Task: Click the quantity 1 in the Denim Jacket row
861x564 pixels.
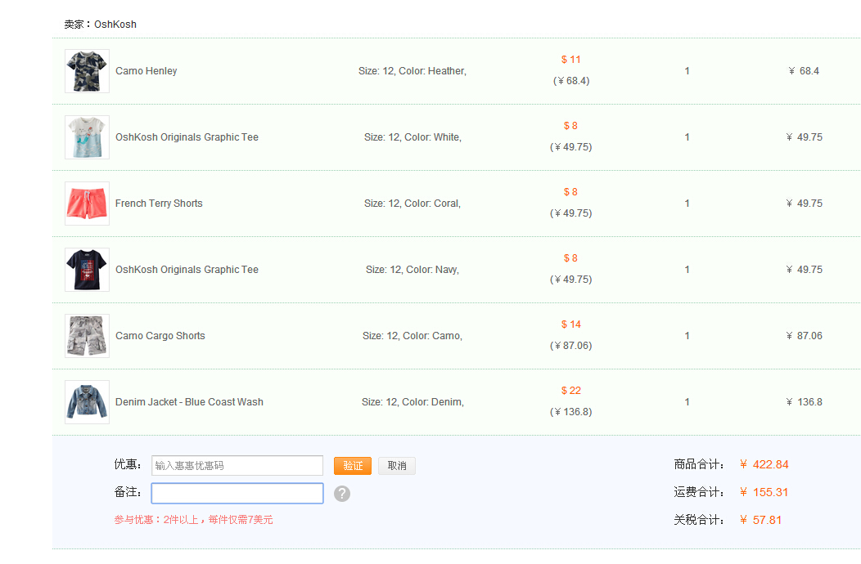Action: click(x=687, y=402)
